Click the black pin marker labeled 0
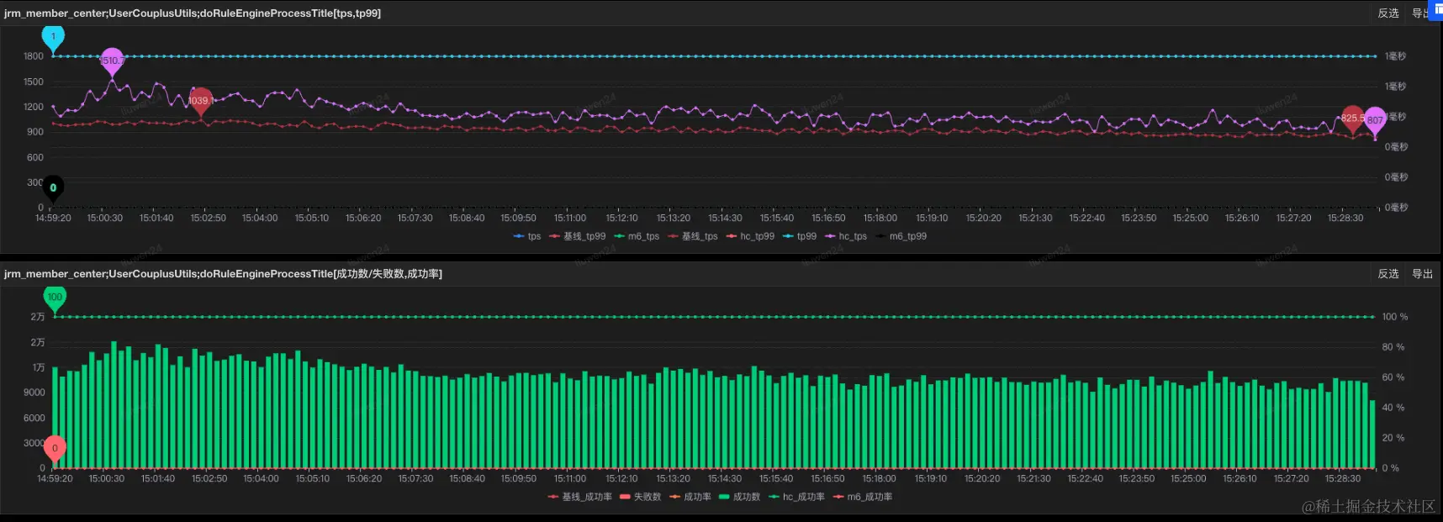This screenshot has height=522, width=1443. click(x=53, y=189)
